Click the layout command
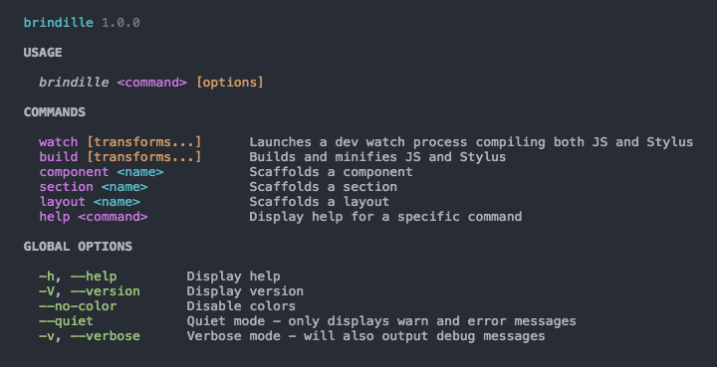Image resolution: width=717 pixels, height=367 pixels. click(62, 202)
